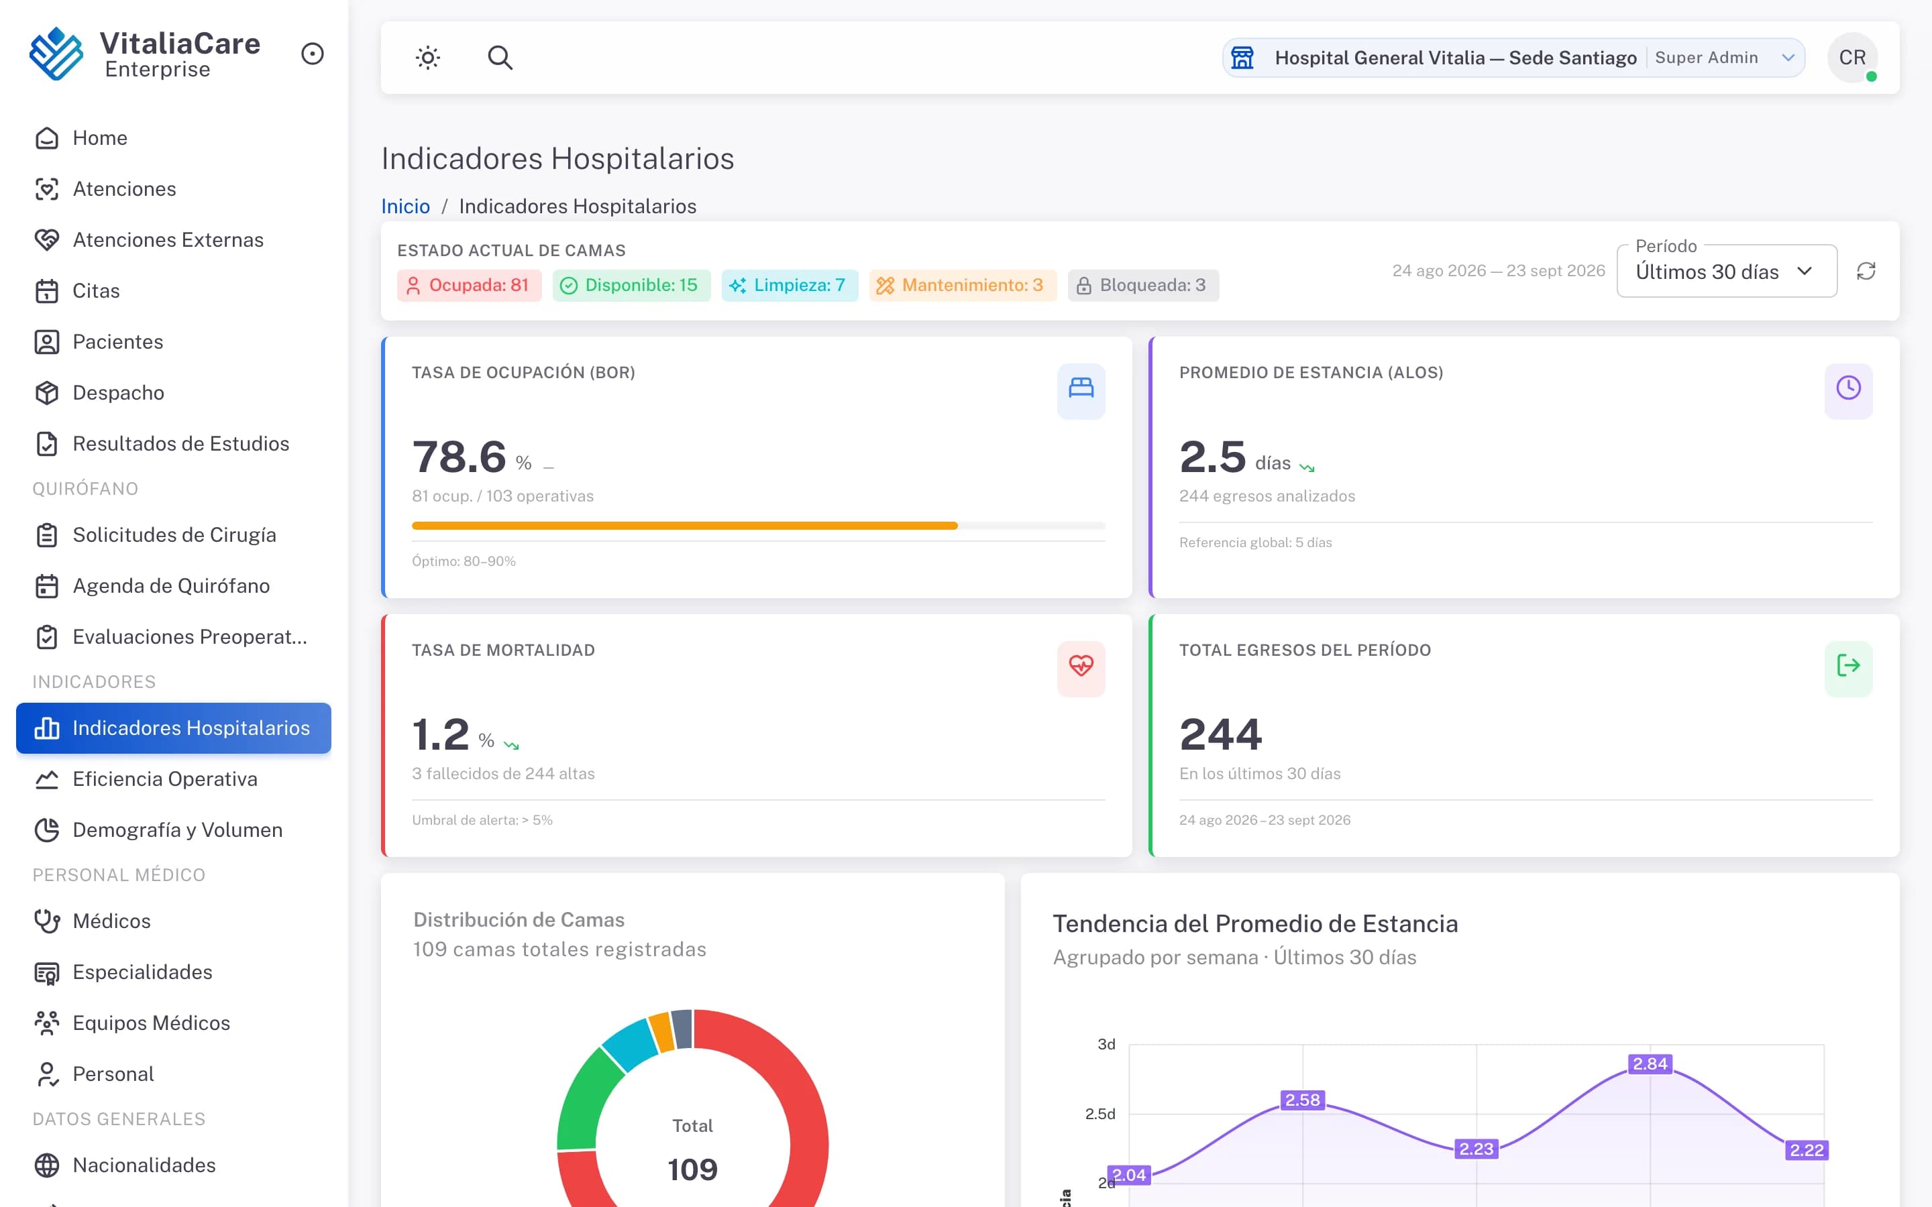Open search with the magnifier icon
The image size is (1932, 1207).
pos(500,58)
